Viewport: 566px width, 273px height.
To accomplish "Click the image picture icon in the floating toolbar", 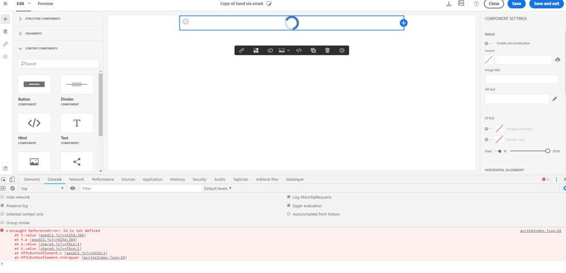I will tap(282, 50).
